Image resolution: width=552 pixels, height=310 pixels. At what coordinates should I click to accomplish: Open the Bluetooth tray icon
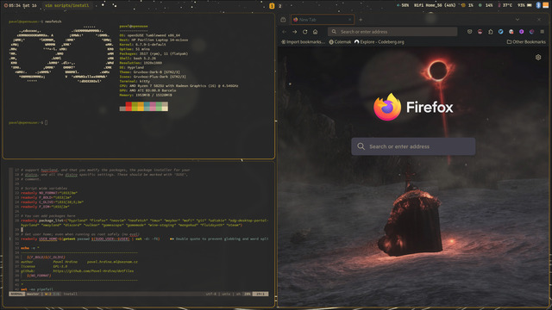(538, 5)
